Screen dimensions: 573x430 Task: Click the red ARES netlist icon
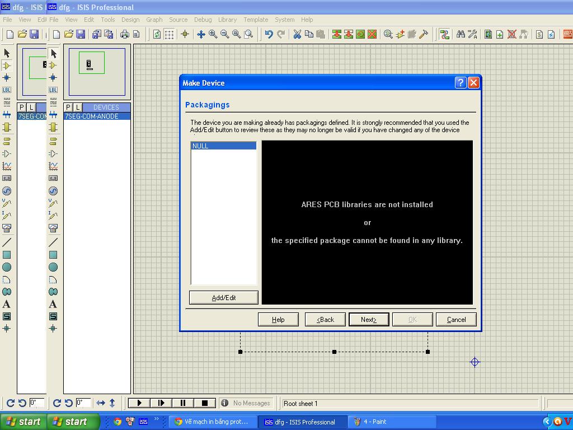[567, 34]
